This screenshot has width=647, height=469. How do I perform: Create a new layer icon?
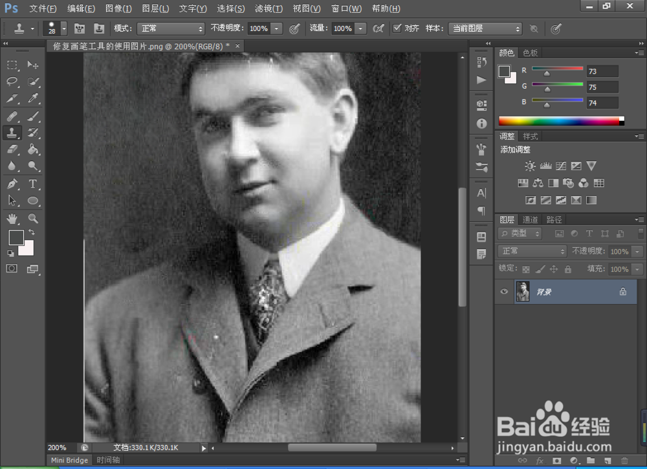pyautogui.click(x=608, y=461)
